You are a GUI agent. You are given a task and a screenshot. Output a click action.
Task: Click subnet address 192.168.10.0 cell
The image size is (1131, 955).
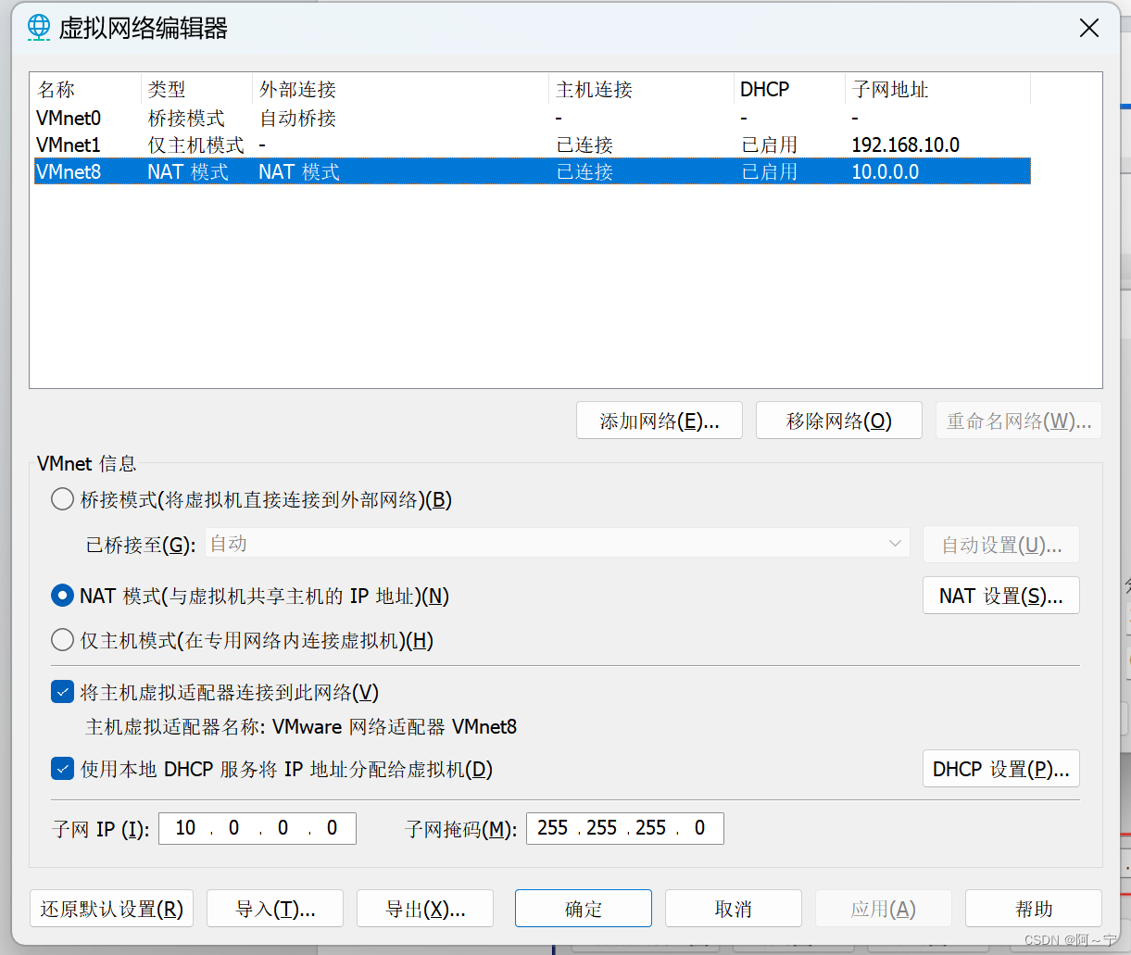click(906, 145)
